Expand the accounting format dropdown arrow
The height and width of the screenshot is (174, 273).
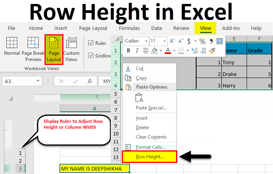tap(195, 41)
